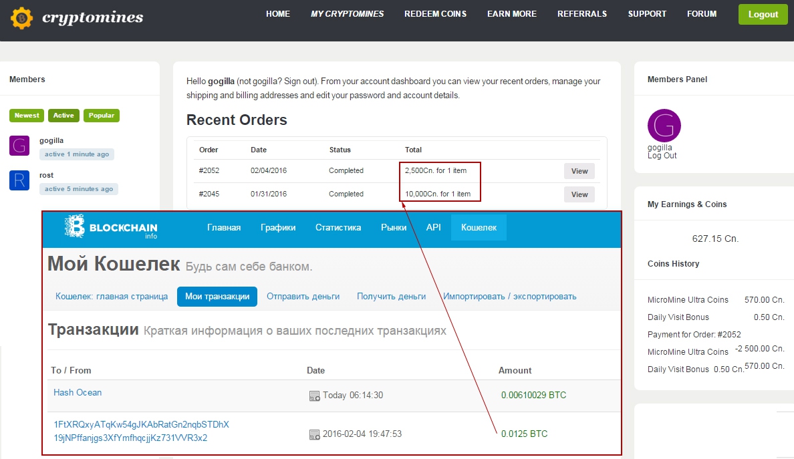Click the Date column header in Транзакции

click(x=316, y=370)
